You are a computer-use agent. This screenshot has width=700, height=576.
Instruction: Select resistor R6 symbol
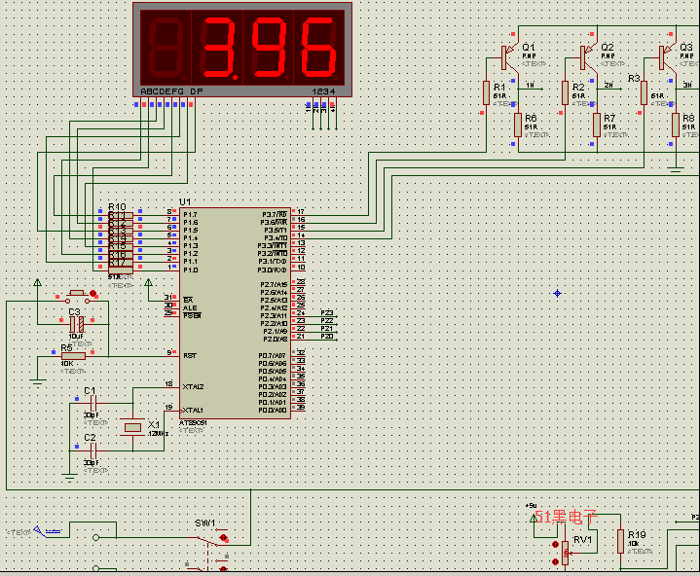click(518, 125)
